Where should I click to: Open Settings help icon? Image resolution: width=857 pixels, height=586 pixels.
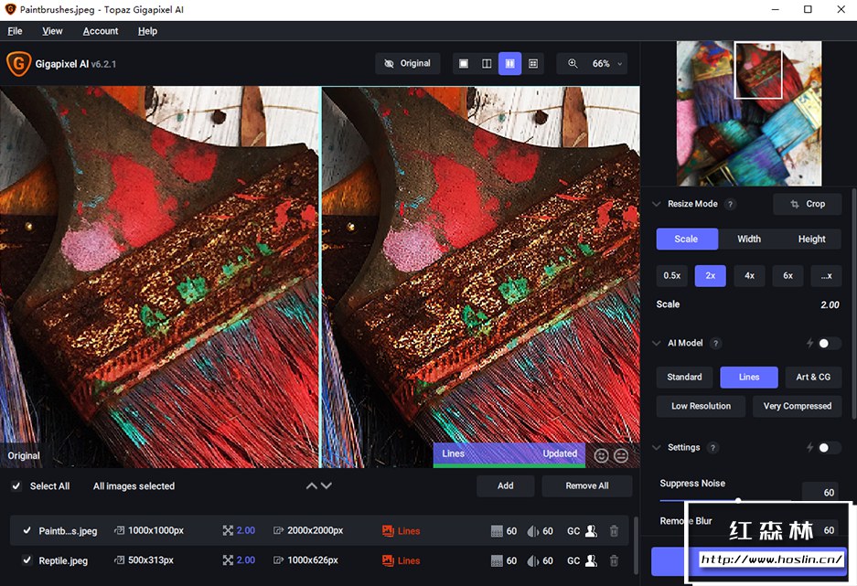[712, 448]
